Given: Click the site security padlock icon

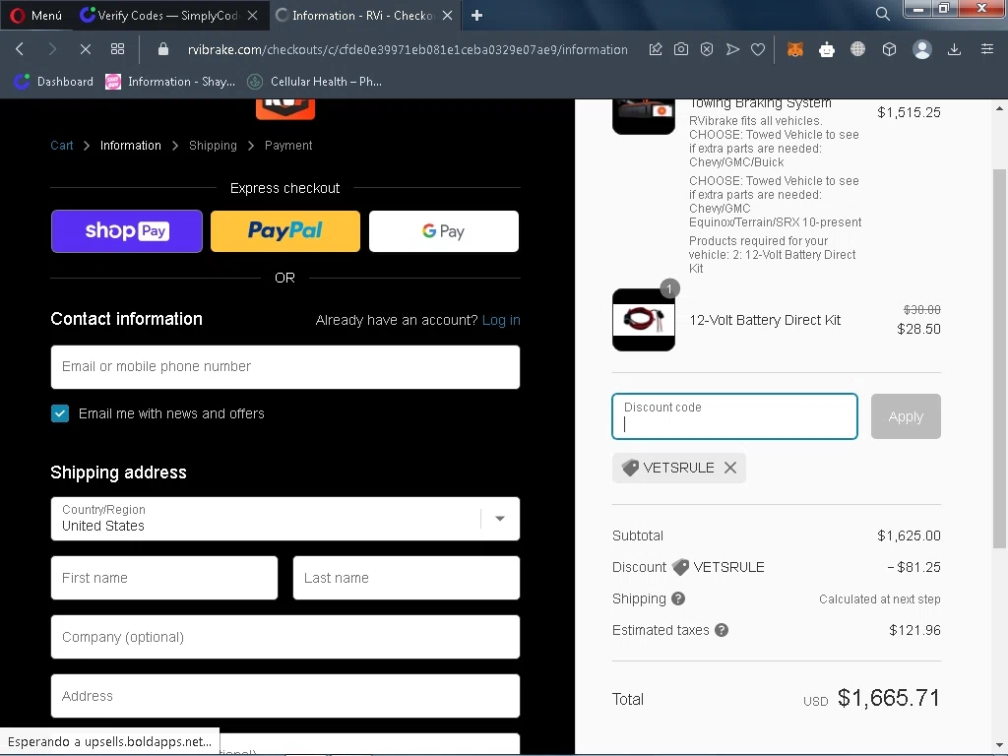Looking at the screenshot, I should 163,49.
